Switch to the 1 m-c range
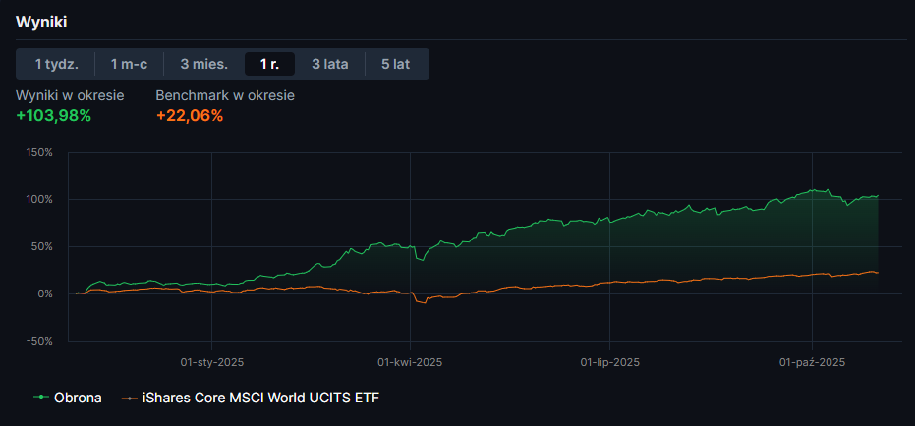Viewport: 915px width, 426px height. [129, 64]
